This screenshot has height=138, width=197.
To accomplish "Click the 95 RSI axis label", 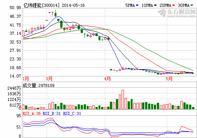I will click(19, 116).
